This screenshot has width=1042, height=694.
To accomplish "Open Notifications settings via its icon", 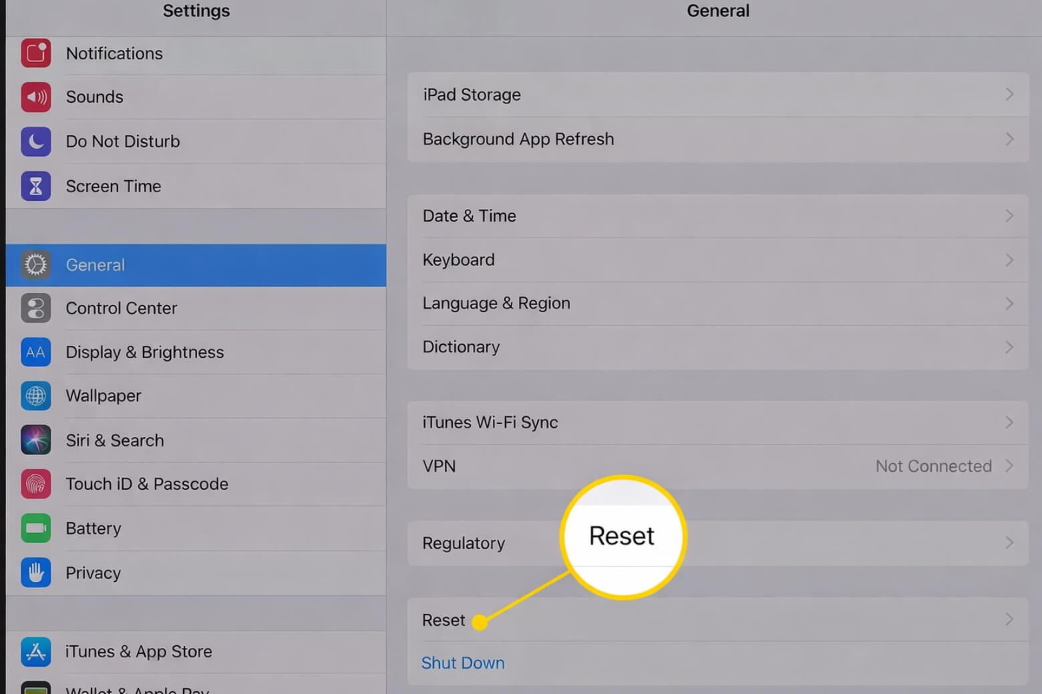I will (35, 53).
